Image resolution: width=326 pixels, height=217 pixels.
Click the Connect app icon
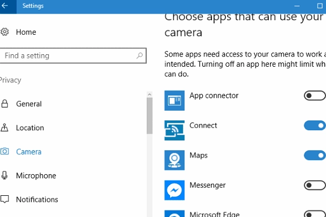pyautogui.click(x=174, y=130)
